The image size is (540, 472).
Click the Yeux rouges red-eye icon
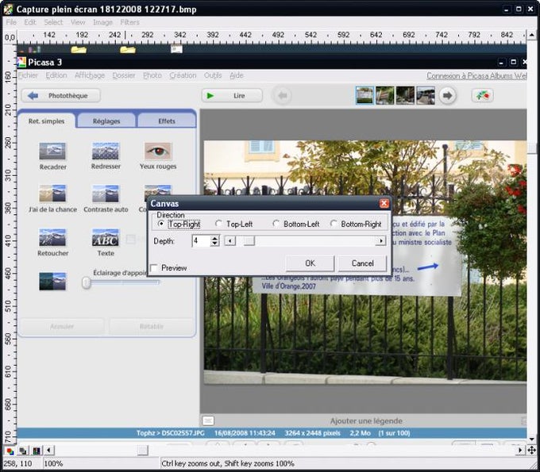click(158, 151)
